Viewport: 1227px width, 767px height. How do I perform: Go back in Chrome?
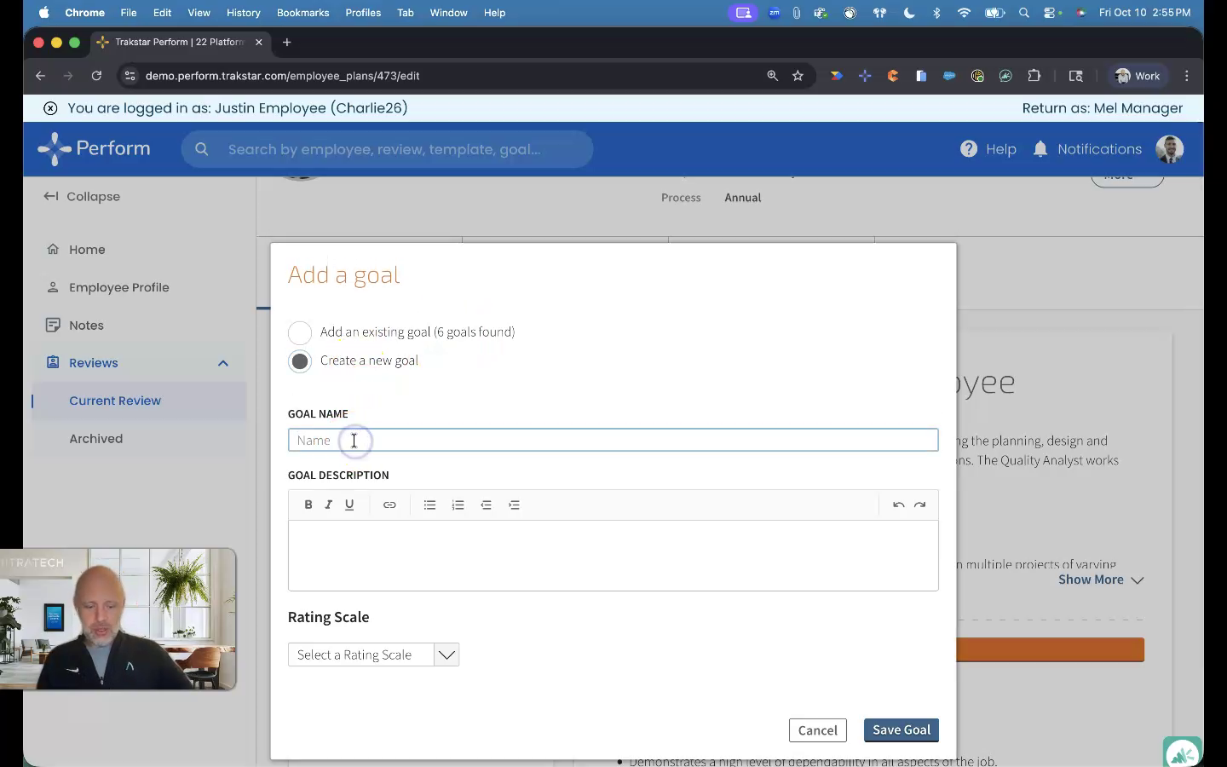(x=40, y=76)
